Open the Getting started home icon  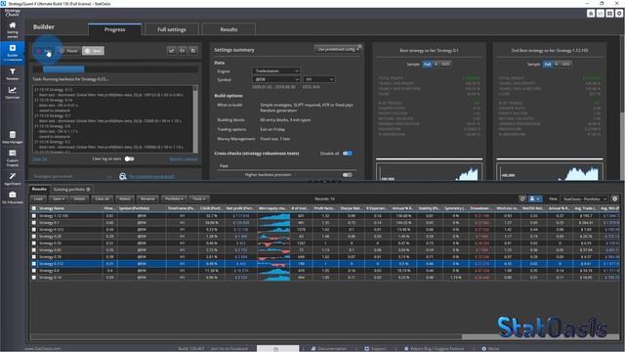pos(13,29)
